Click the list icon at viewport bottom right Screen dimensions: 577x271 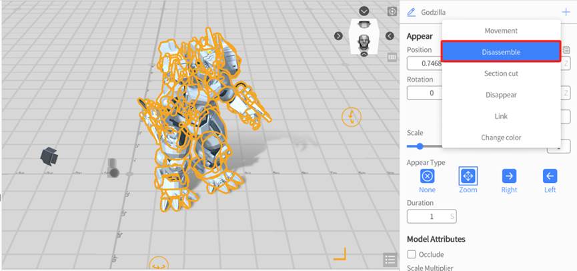pos(390,260)
